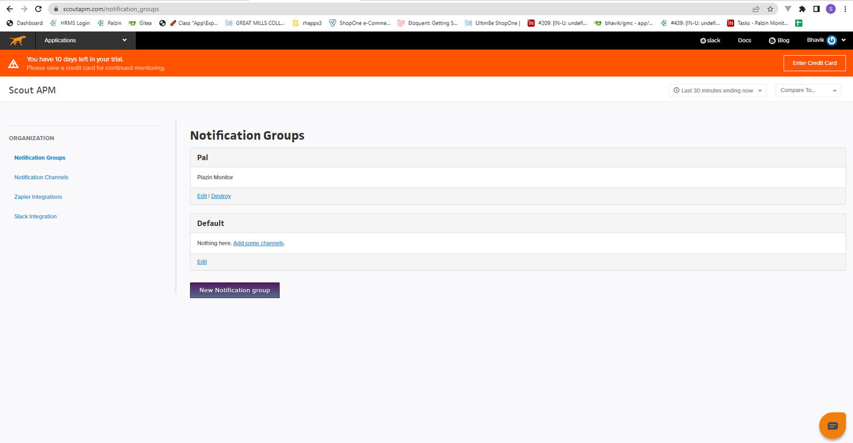Image resolution: width=853 pixels, height=443 pixels.
Task: Expand the Applications dropdown
Action: [x=85, y=40]
